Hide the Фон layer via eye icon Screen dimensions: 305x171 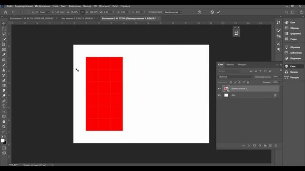tap(219, 95)
